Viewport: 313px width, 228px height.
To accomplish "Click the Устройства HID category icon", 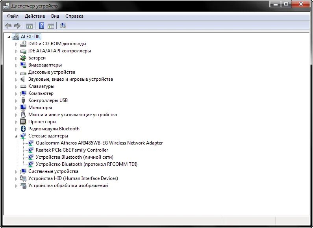I will (23, 178).
